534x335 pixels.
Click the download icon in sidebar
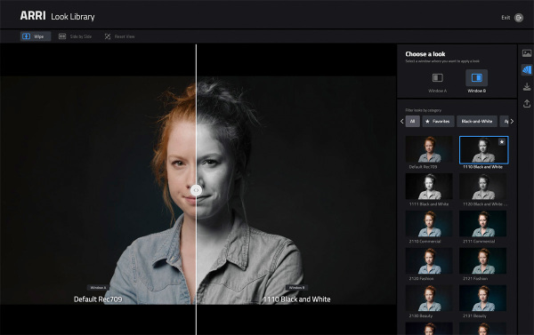[527, 87]
